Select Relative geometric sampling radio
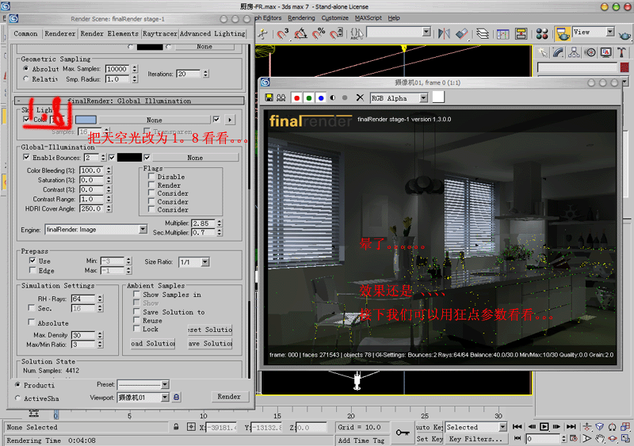634x446 pixels. coord(26,79)
